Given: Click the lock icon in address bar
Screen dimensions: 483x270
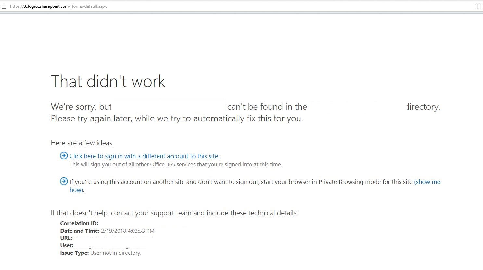Looking at the screenshot, I should tap(4, 6).
